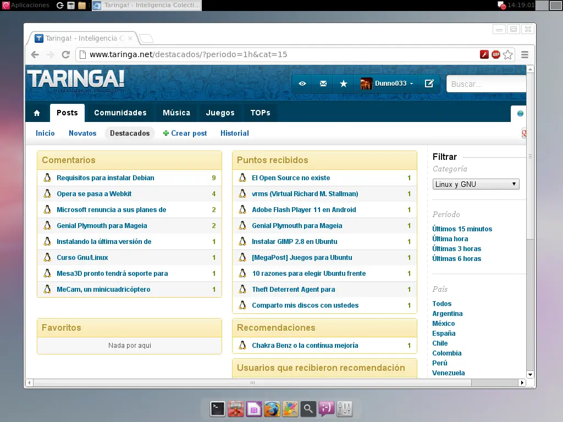Click the pencil create post icon
The height and width of the screenshot is (422, 563).
point(429,84)
